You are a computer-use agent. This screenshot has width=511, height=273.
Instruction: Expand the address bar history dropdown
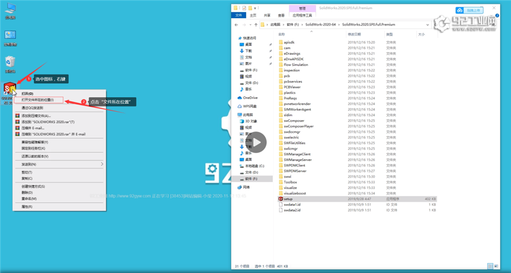click(427, 25)
